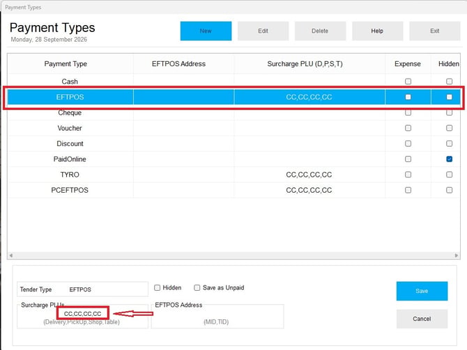Select the Voucher payment type row
This screenshot has height=350, width=467.
(233, 128)
